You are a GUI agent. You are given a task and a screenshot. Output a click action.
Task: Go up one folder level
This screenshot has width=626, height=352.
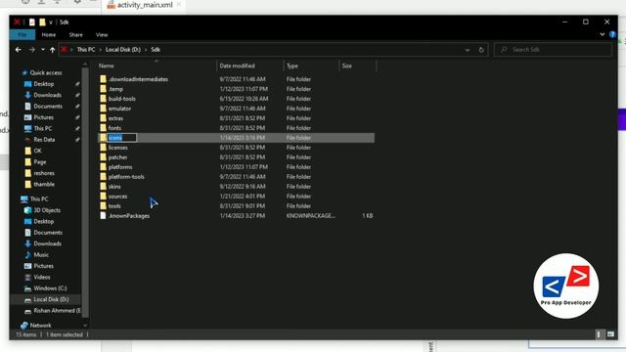[52, 50]
